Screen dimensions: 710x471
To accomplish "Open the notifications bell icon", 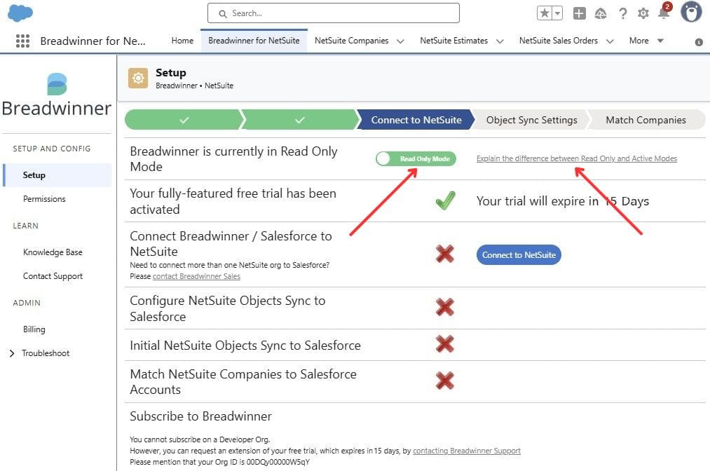I will point(664,13).
